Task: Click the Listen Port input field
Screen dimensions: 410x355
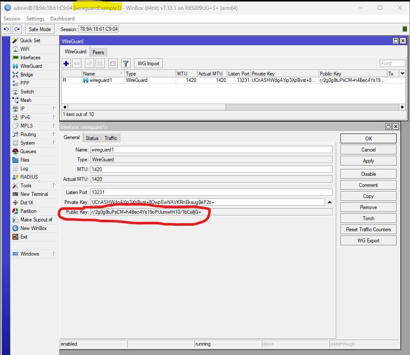Action: point(212,192)
